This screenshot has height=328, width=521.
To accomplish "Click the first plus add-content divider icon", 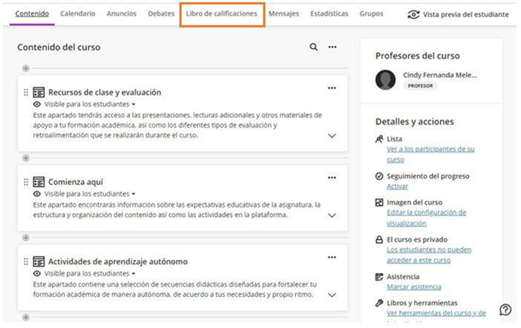I will coord(26,68).
